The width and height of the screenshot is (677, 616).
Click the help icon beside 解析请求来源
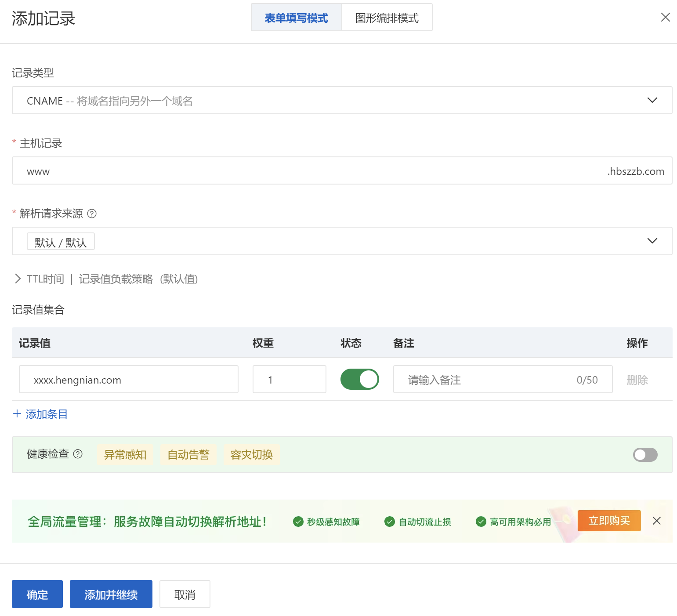[x=92, y=214]
